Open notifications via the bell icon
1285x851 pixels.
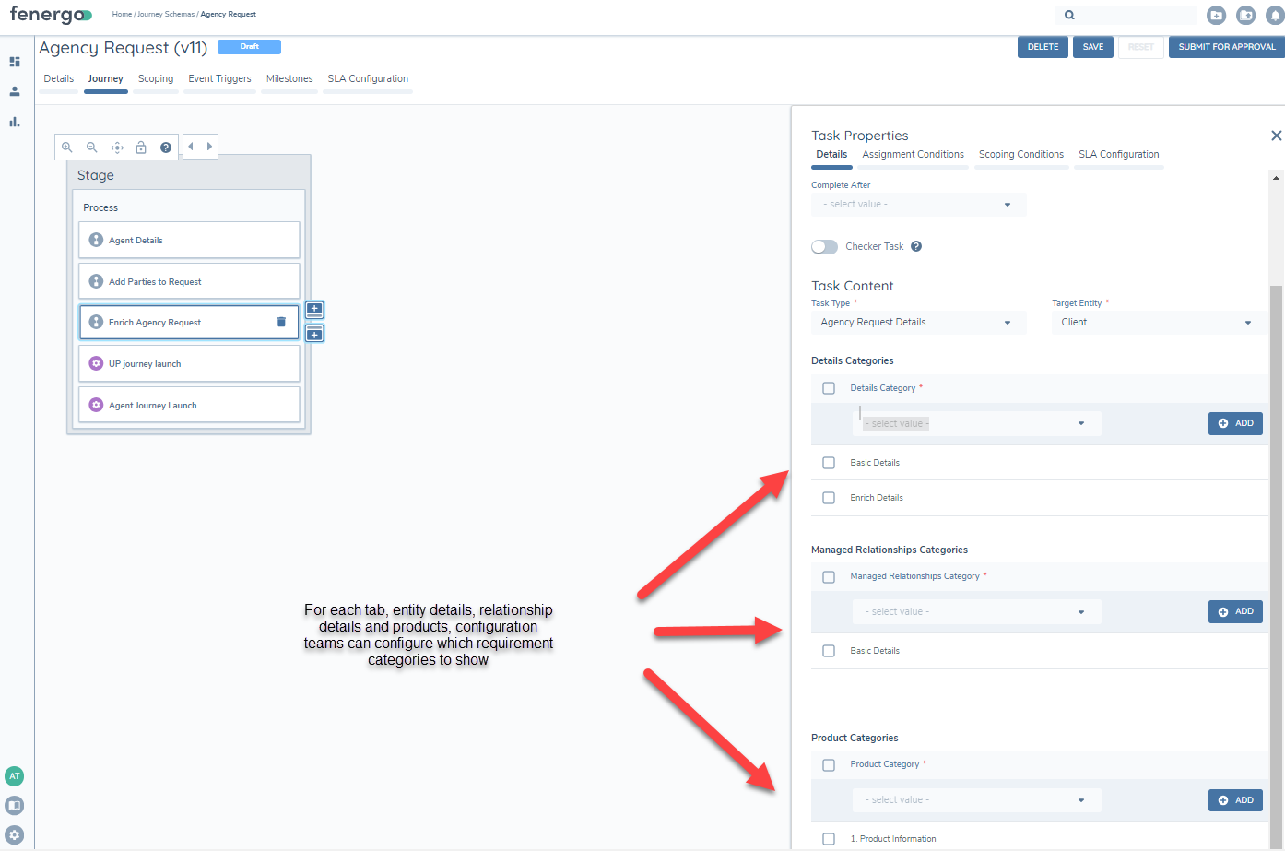coord(1275,15)
